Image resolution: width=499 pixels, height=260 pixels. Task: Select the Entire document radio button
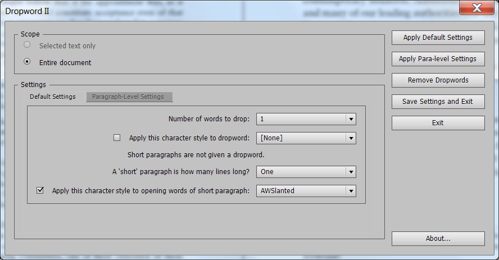click(27, 62)
